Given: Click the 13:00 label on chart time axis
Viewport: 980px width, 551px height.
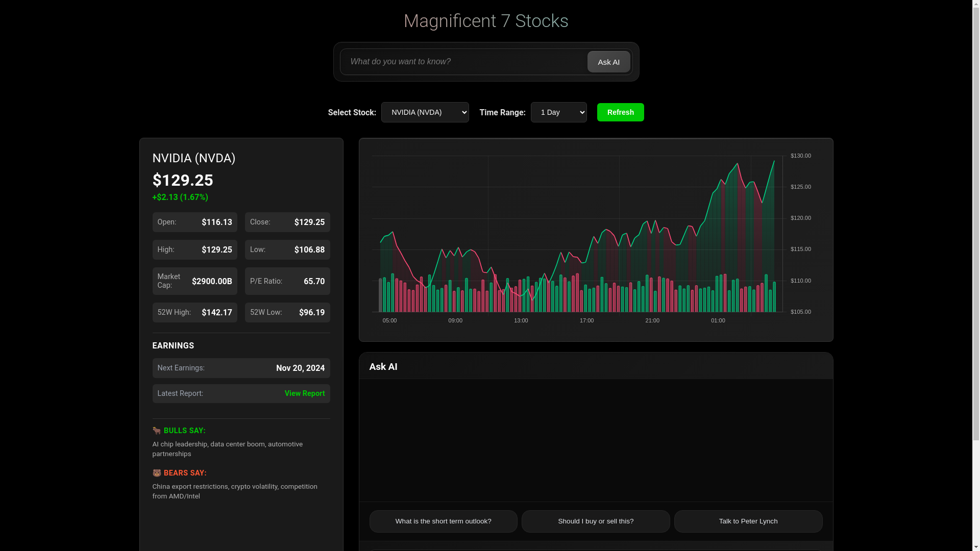Looking at the screenshot, I should [521, 320].
